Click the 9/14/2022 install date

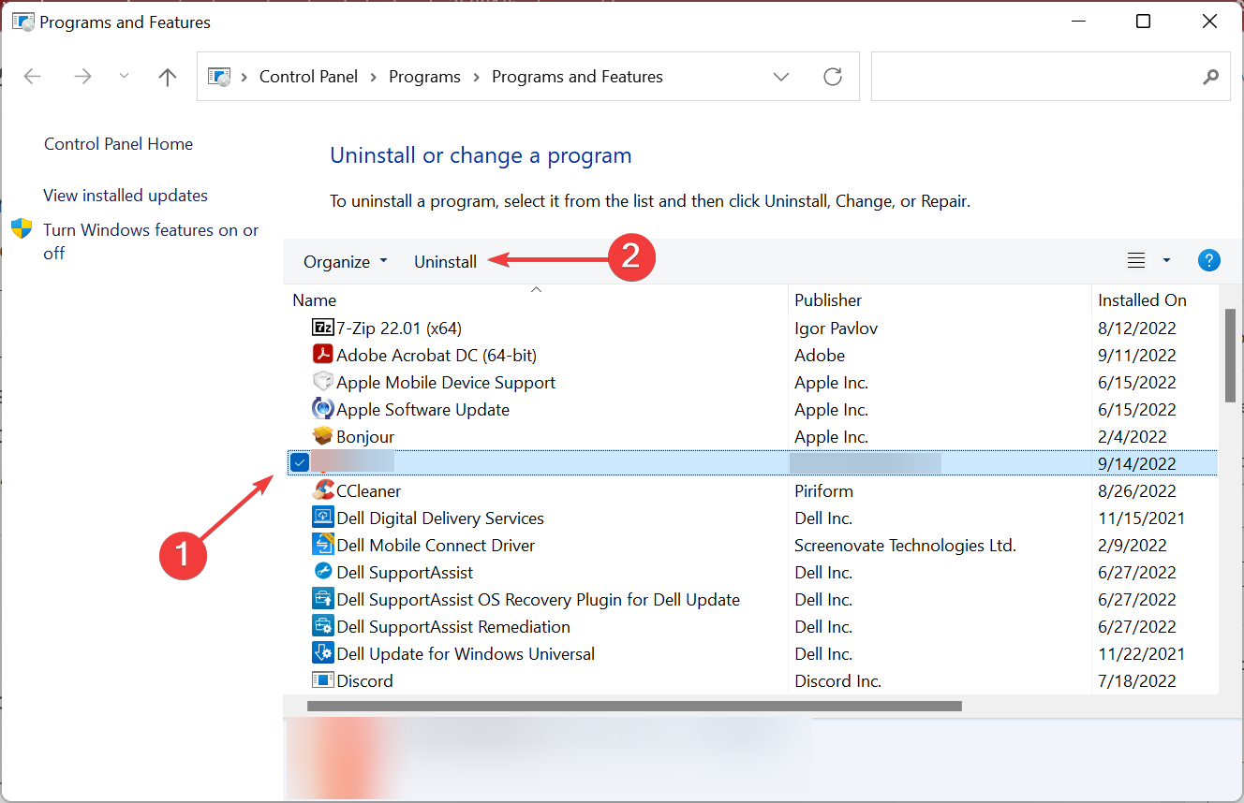pos(1136,463)
